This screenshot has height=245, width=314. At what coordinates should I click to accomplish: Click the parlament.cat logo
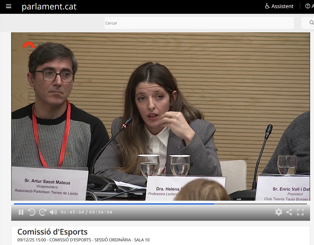pos(49,7)
